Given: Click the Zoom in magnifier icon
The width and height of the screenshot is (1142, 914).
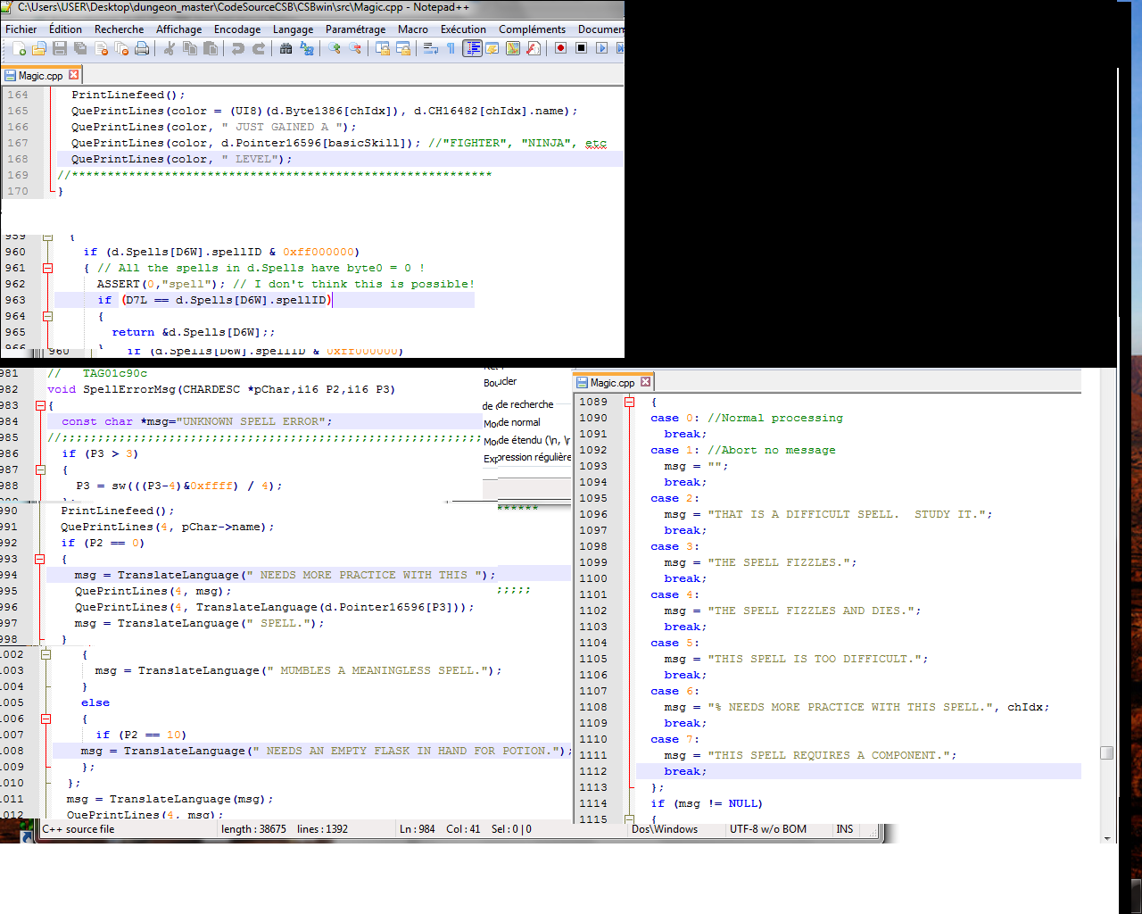Looking at the screenshot, I should coord(335,48).
